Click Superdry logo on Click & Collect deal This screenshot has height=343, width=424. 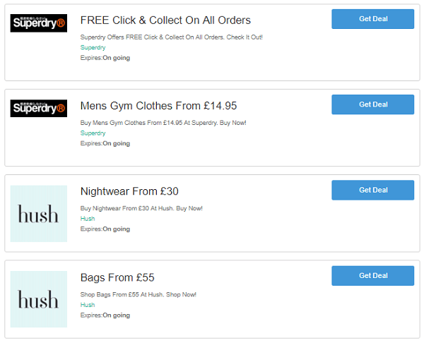pos(39,23)
